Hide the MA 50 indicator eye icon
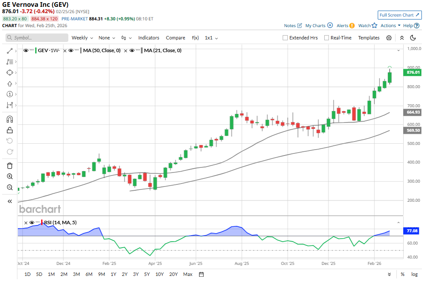Viewport: 424px width, 281px height. pyautogui.click(x=71, y=50)
